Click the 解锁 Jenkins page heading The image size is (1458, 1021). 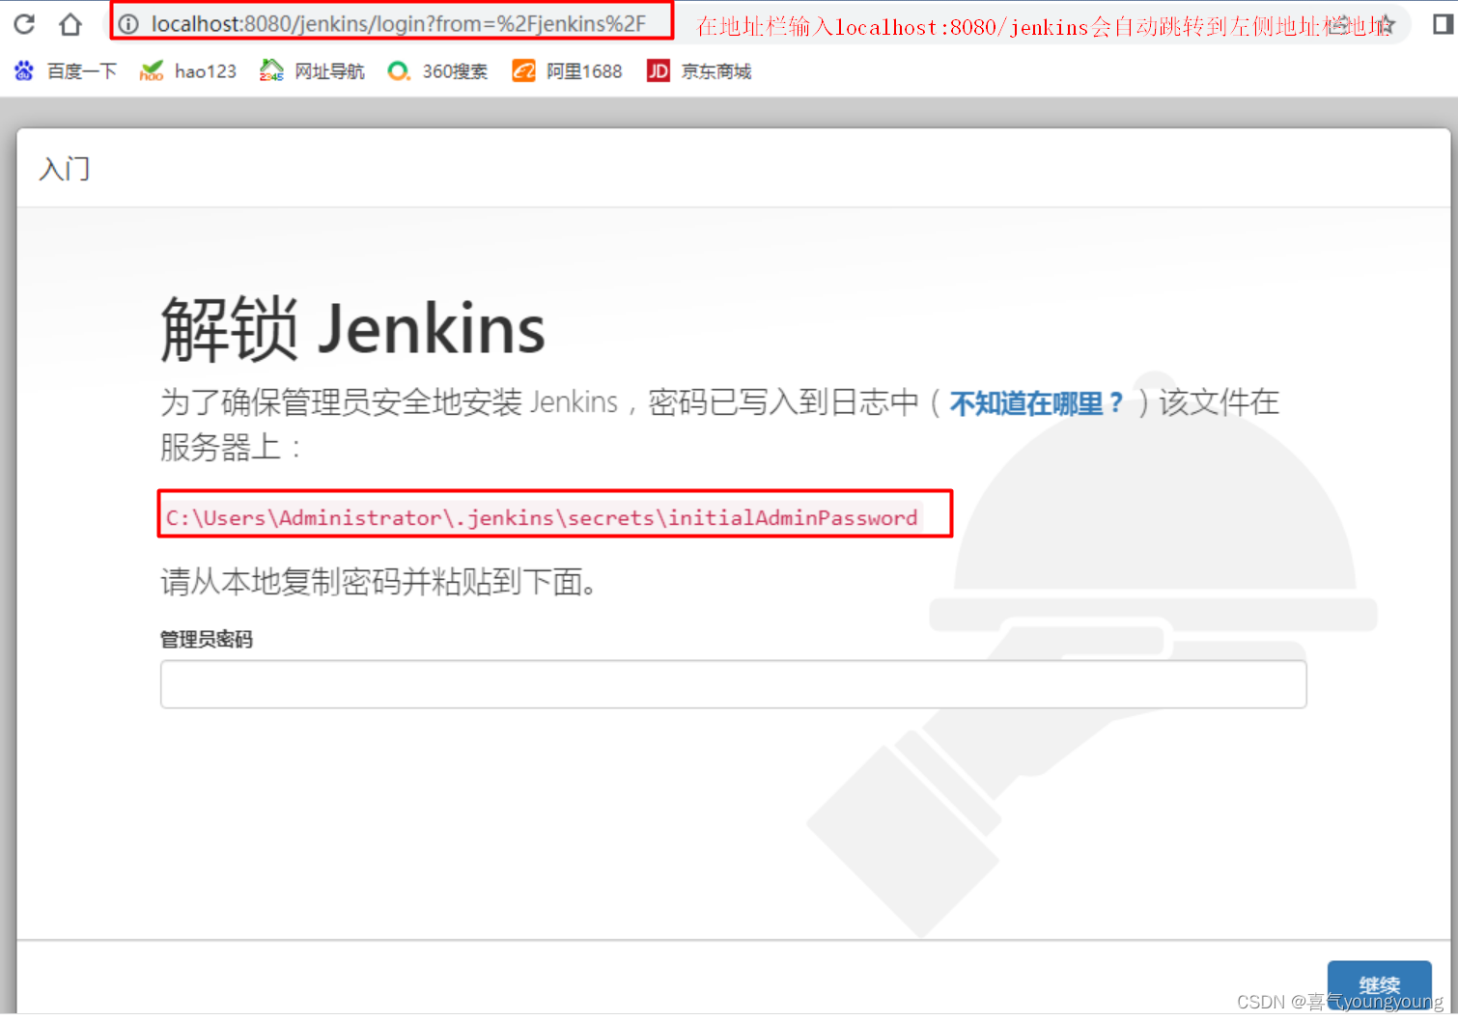click(x=352, y=328)
